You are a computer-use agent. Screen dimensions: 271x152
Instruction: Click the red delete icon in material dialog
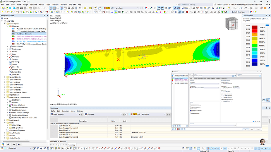[187, 126]
